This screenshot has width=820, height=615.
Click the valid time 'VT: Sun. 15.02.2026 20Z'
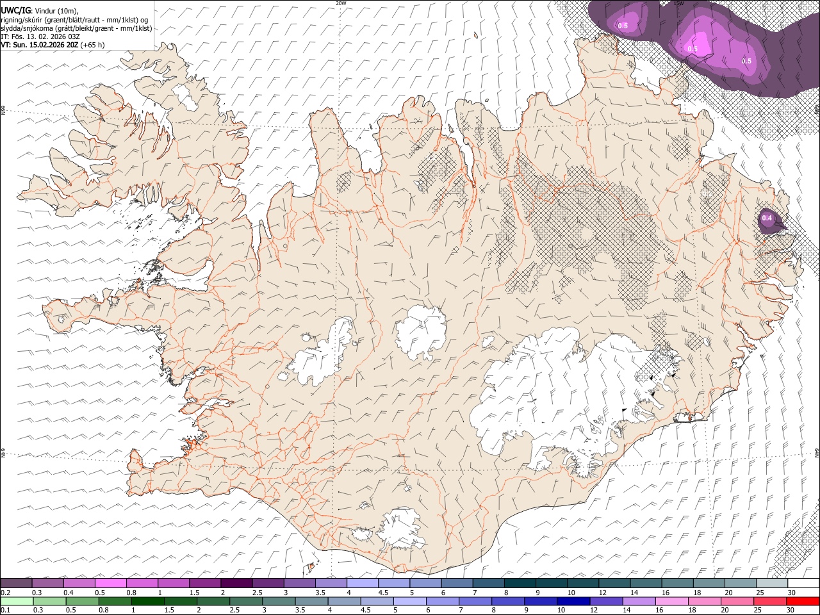click(39, 45)
